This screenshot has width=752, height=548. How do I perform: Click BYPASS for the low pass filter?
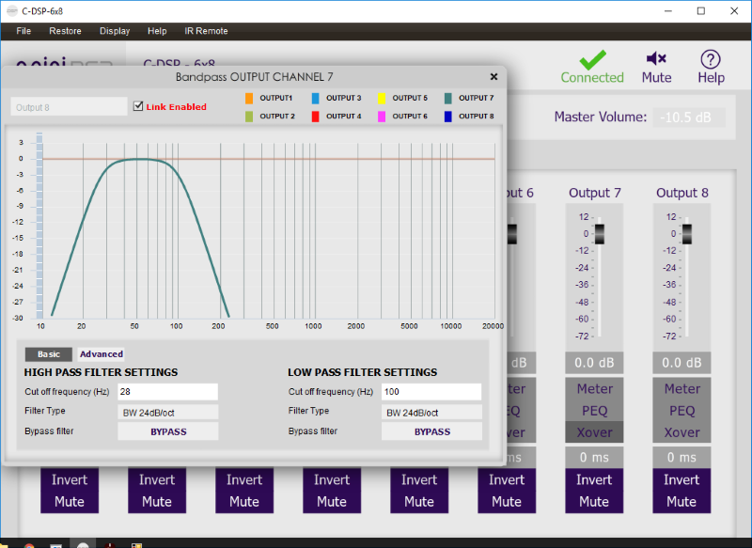tap(431, 431)
